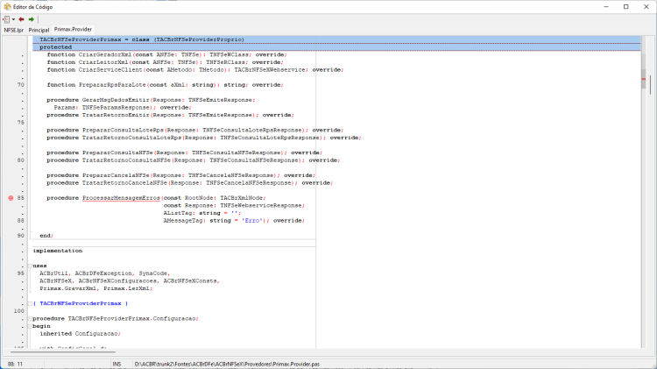This screenshot has width=657, height=369.
Task: Collapse the procedure Configuracao fold marker
Action: pos(30,319)
